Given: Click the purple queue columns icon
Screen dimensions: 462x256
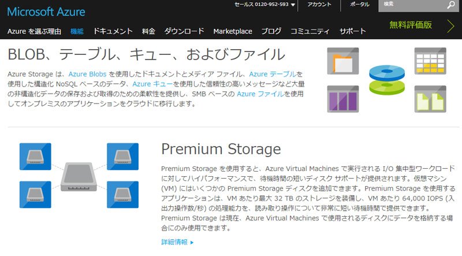Looking at the screenshot, I should [343, 99].
